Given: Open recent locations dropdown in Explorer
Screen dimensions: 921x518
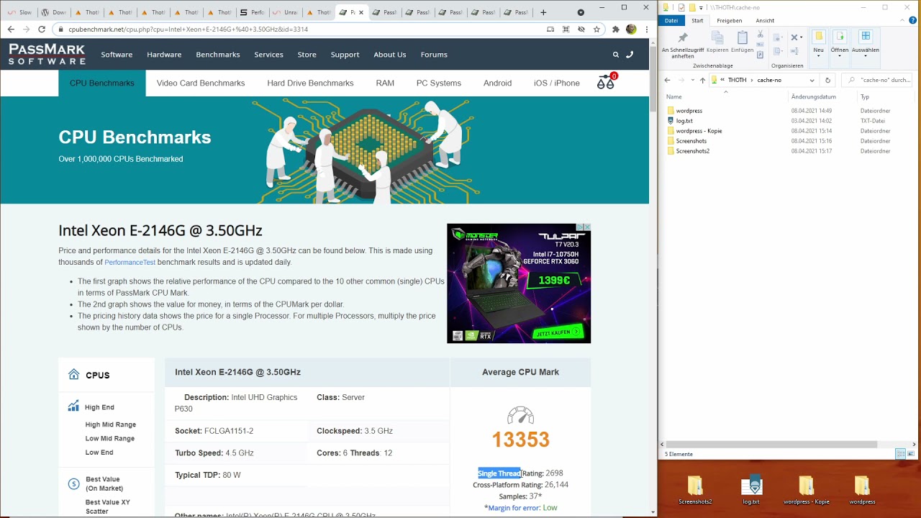Looking at the screenshot, I should (692, 80).
